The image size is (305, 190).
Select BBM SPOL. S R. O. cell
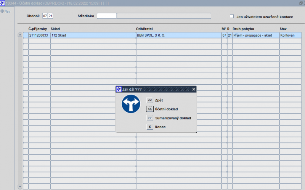179,35
